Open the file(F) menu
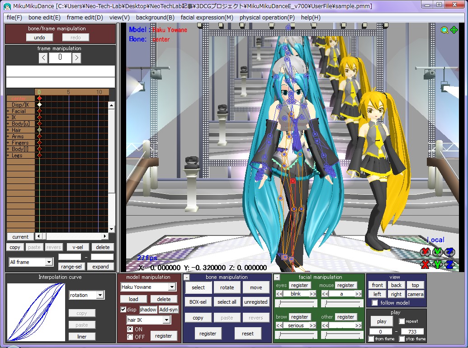The width and height of the screenshot is (468, 348). pyautogui.click(x=14, y=17)
